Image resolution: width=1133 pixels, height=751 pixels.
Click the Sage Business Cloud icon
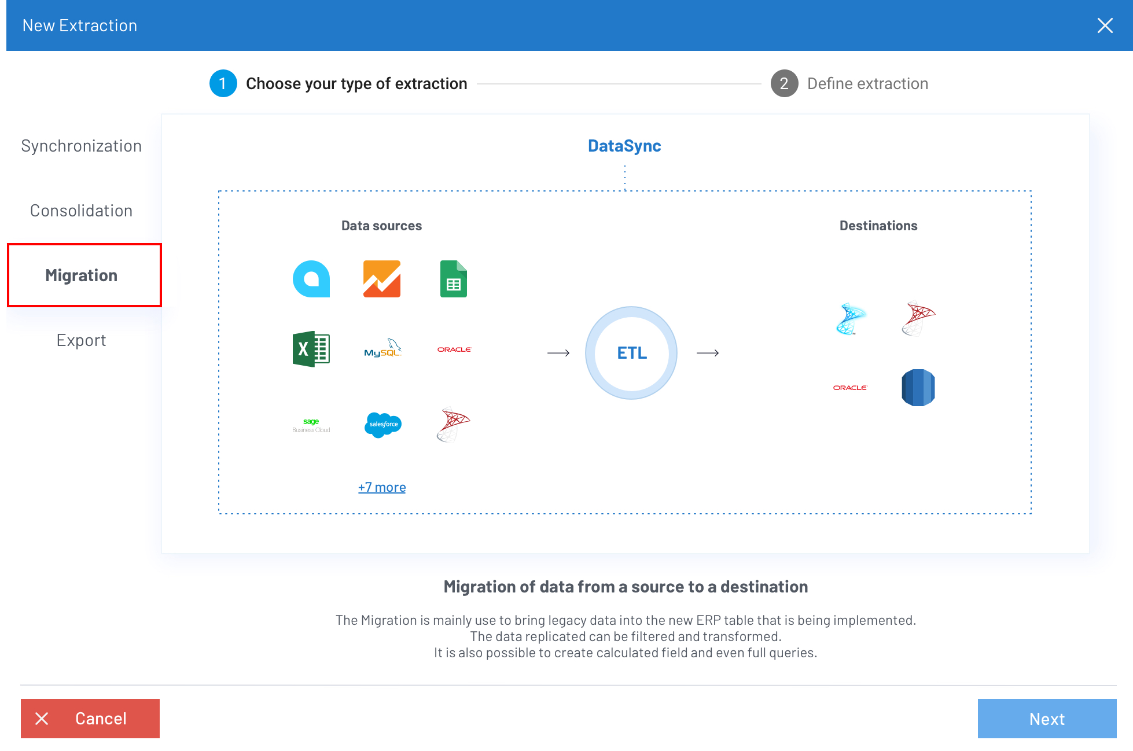point(311,425)
